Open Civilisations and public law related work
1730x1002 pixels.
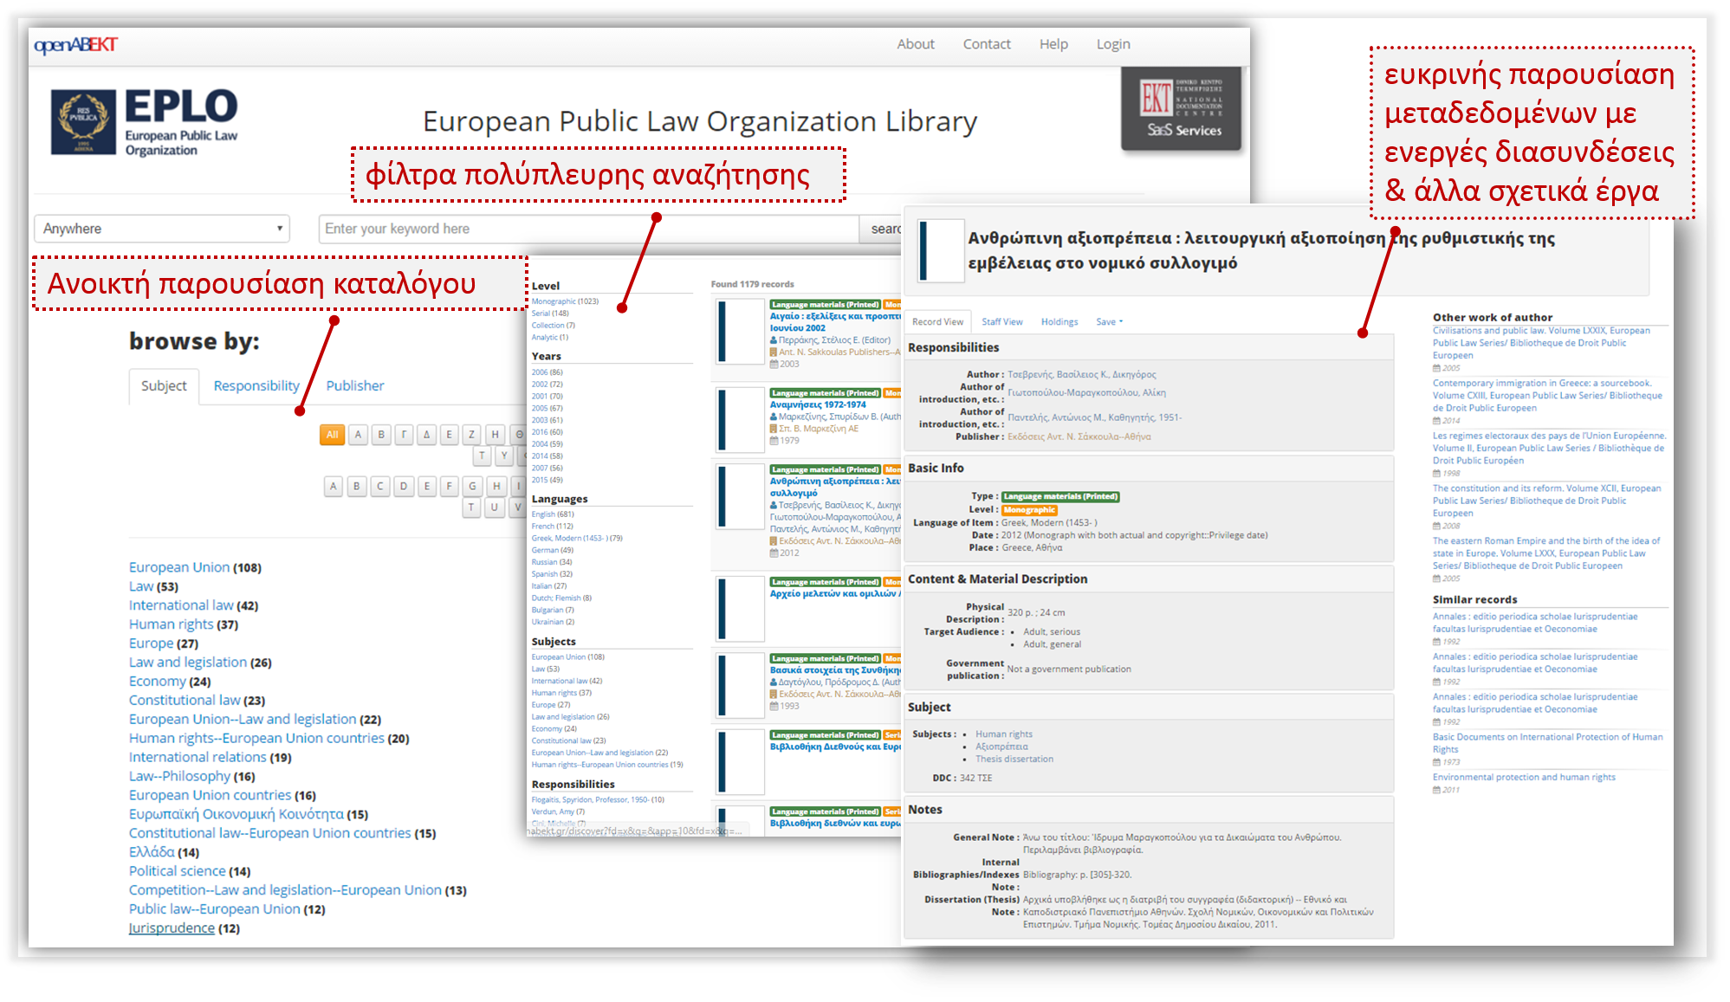click(x=1541, y=343)
